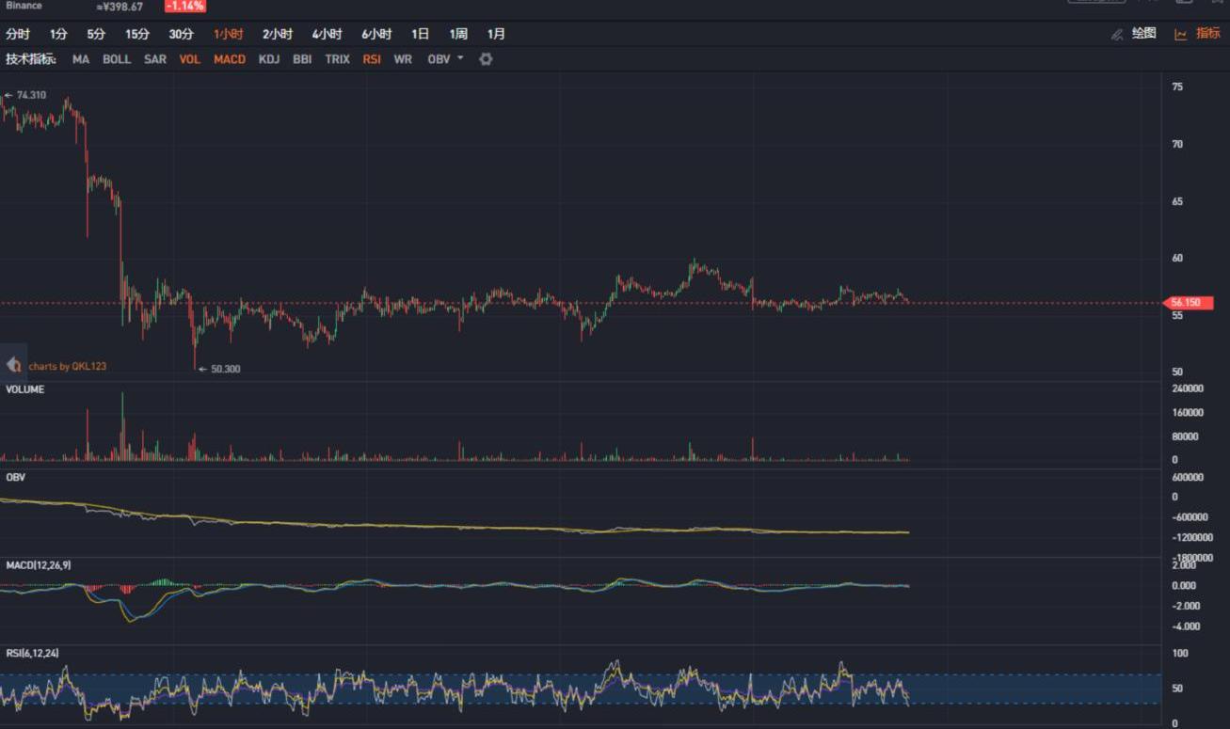Switch to the 分时 timeframe
Viewport: 1230px width, 729px height.
pyautogui.click(x=18, y=34)
